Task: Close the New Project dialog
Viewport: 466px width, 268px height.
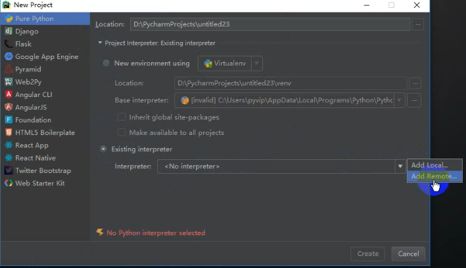Action: (x=417, y=5)
